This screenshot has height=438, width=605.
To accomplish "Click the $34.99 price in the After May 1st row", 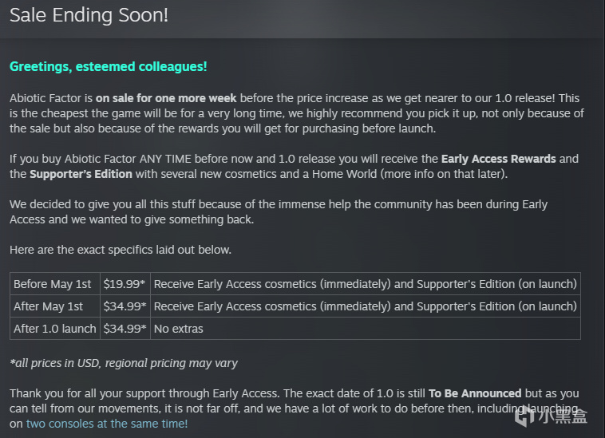I will click(125, 306).
